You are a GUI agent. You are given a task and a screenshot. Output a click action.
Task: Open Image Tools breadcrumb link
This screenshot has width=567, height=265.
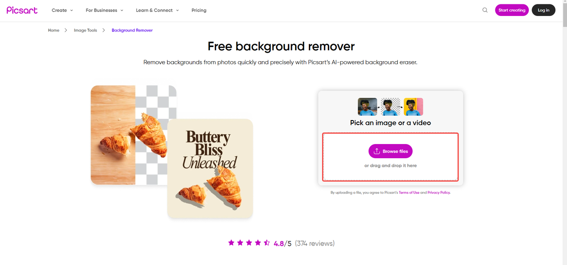point(85,30)
